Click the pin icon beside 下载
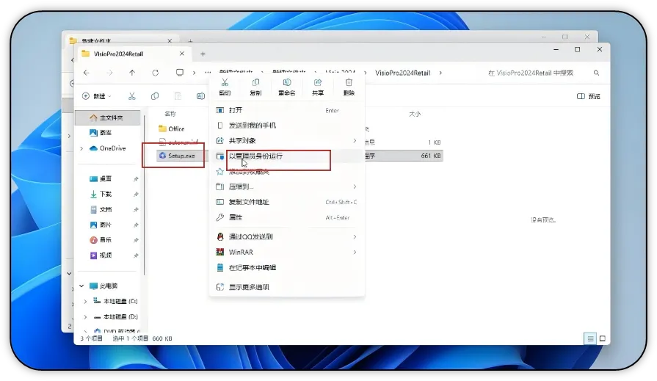This screenshot has width=657, height=381. point(136,194)
